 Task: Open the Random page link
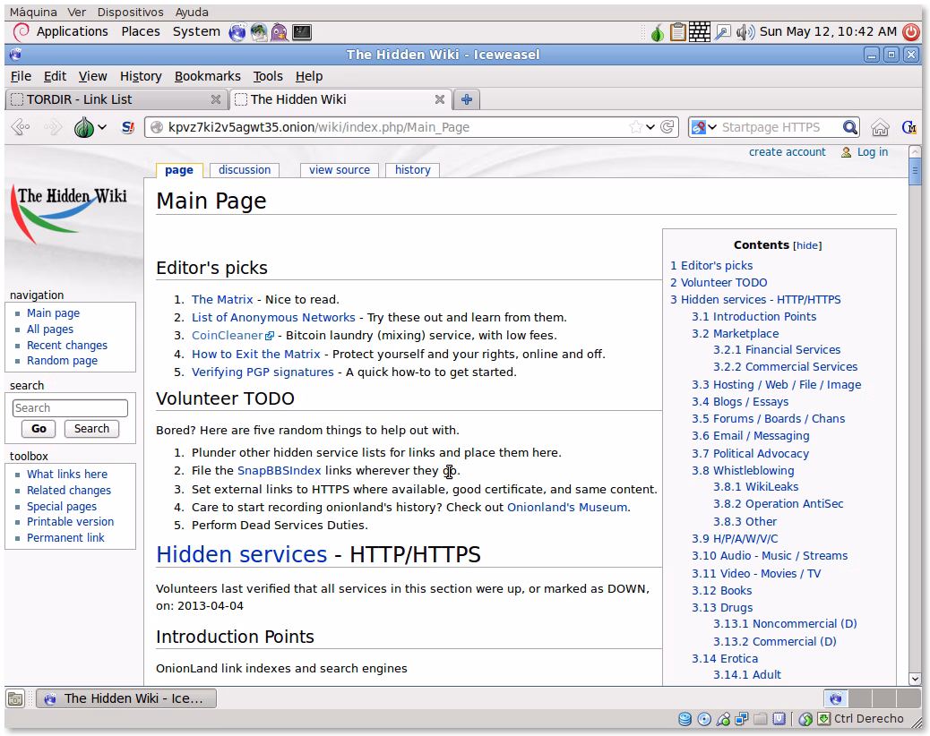click(63, 361)
